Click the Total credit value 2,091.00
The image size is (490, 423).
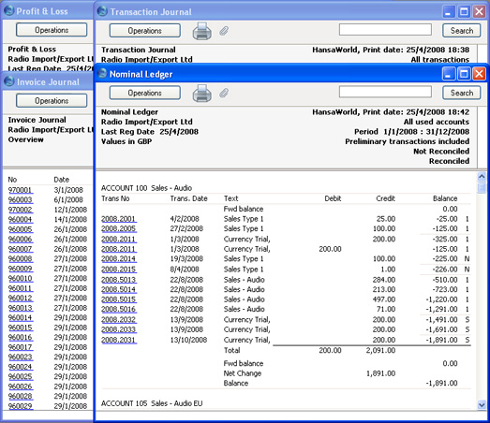pos(380,351)
